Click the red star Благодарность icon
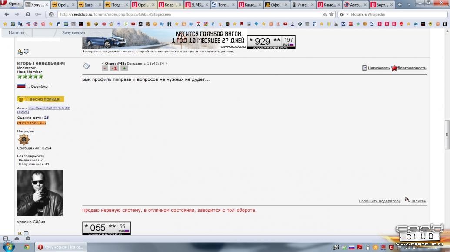450x252 pixels. pyautogui.click(x=394, y=68)
